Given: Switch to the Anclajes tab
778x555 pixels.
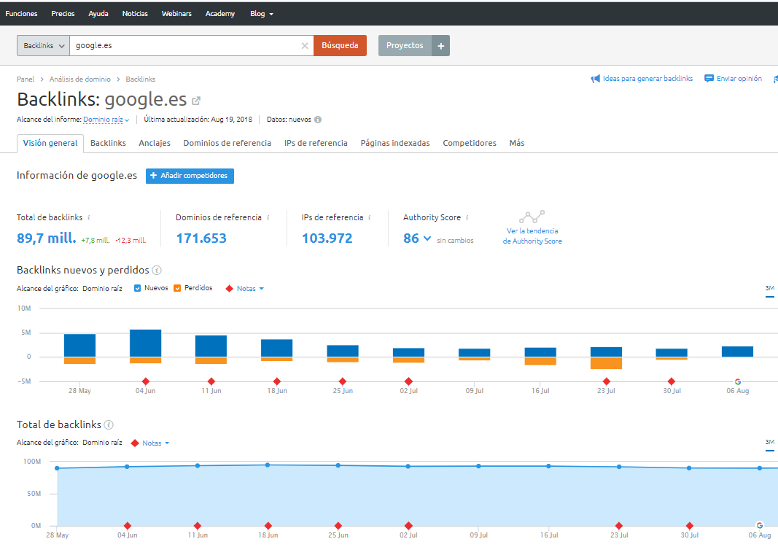Looking at the screenshot, I should (155, 143).
